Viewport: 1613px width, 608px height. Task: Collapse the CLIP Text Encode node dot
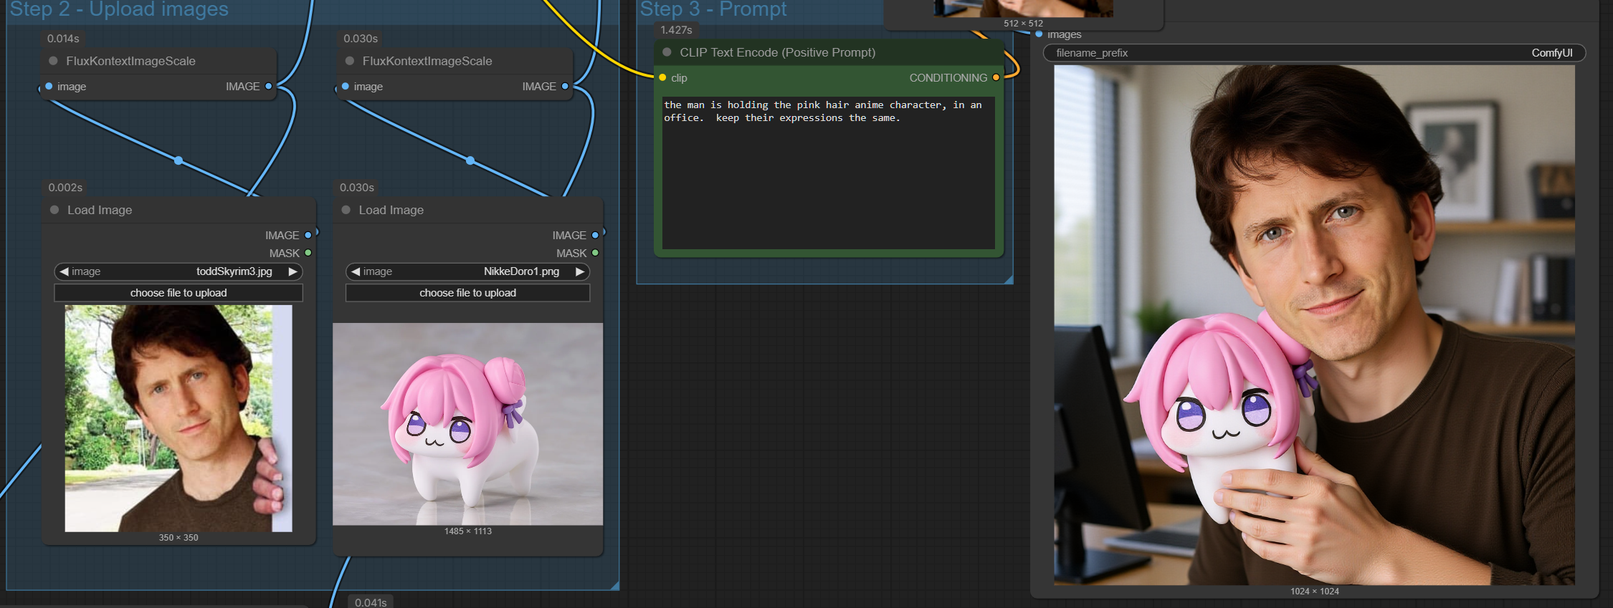point(667,52)
